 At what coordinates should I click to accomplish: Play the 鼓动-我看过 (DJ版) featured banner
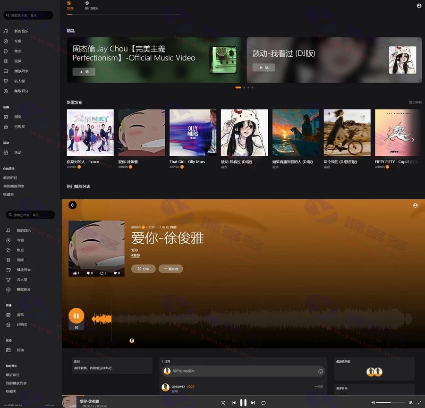[x=263, y=68]
